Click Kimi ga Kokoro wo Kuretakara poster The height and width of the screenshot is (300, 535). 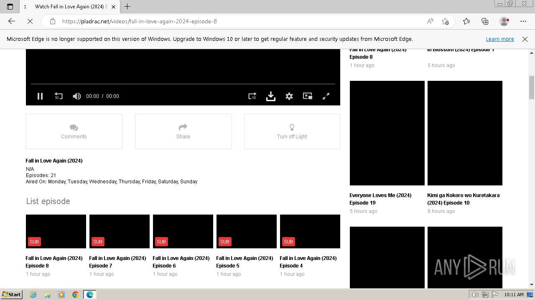(465, 133)
